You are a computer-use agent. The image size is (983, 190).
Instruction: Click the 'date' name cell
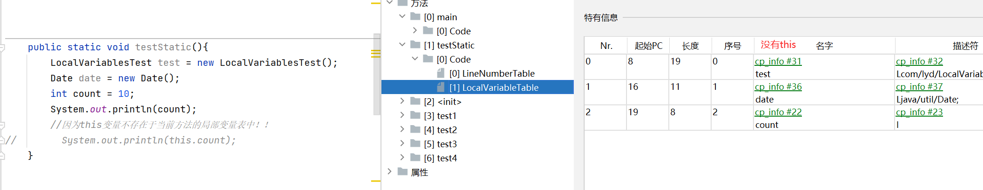[764, 99]
